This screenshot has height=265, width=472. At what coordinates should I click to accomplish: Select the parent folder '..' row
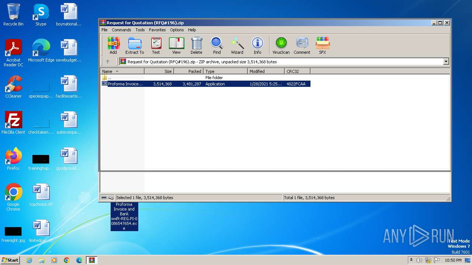[x=205, y=78]
